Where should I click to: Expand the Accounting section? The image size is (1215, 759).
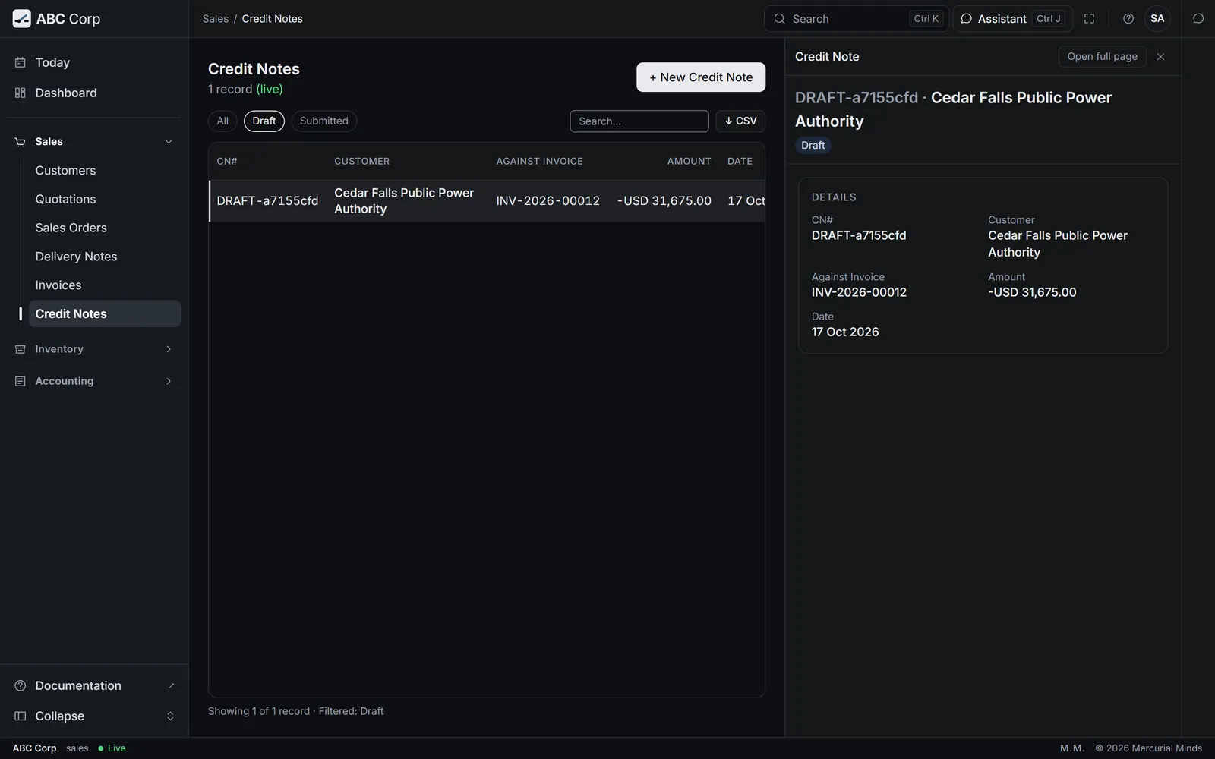pyautogui.click(x=94, y=381)
